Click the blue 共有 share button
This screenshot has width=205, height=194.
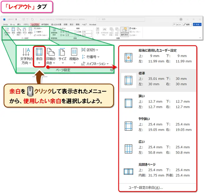[x=197, y=24]
